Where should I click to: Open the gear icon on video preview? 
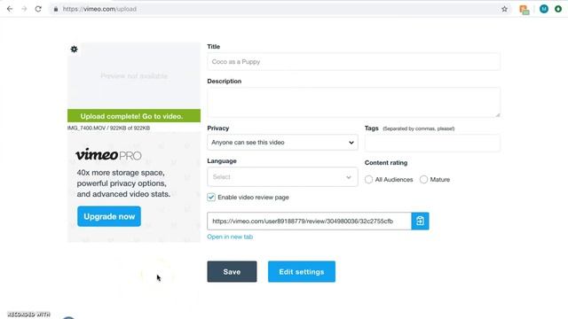[x=74, y=50]
